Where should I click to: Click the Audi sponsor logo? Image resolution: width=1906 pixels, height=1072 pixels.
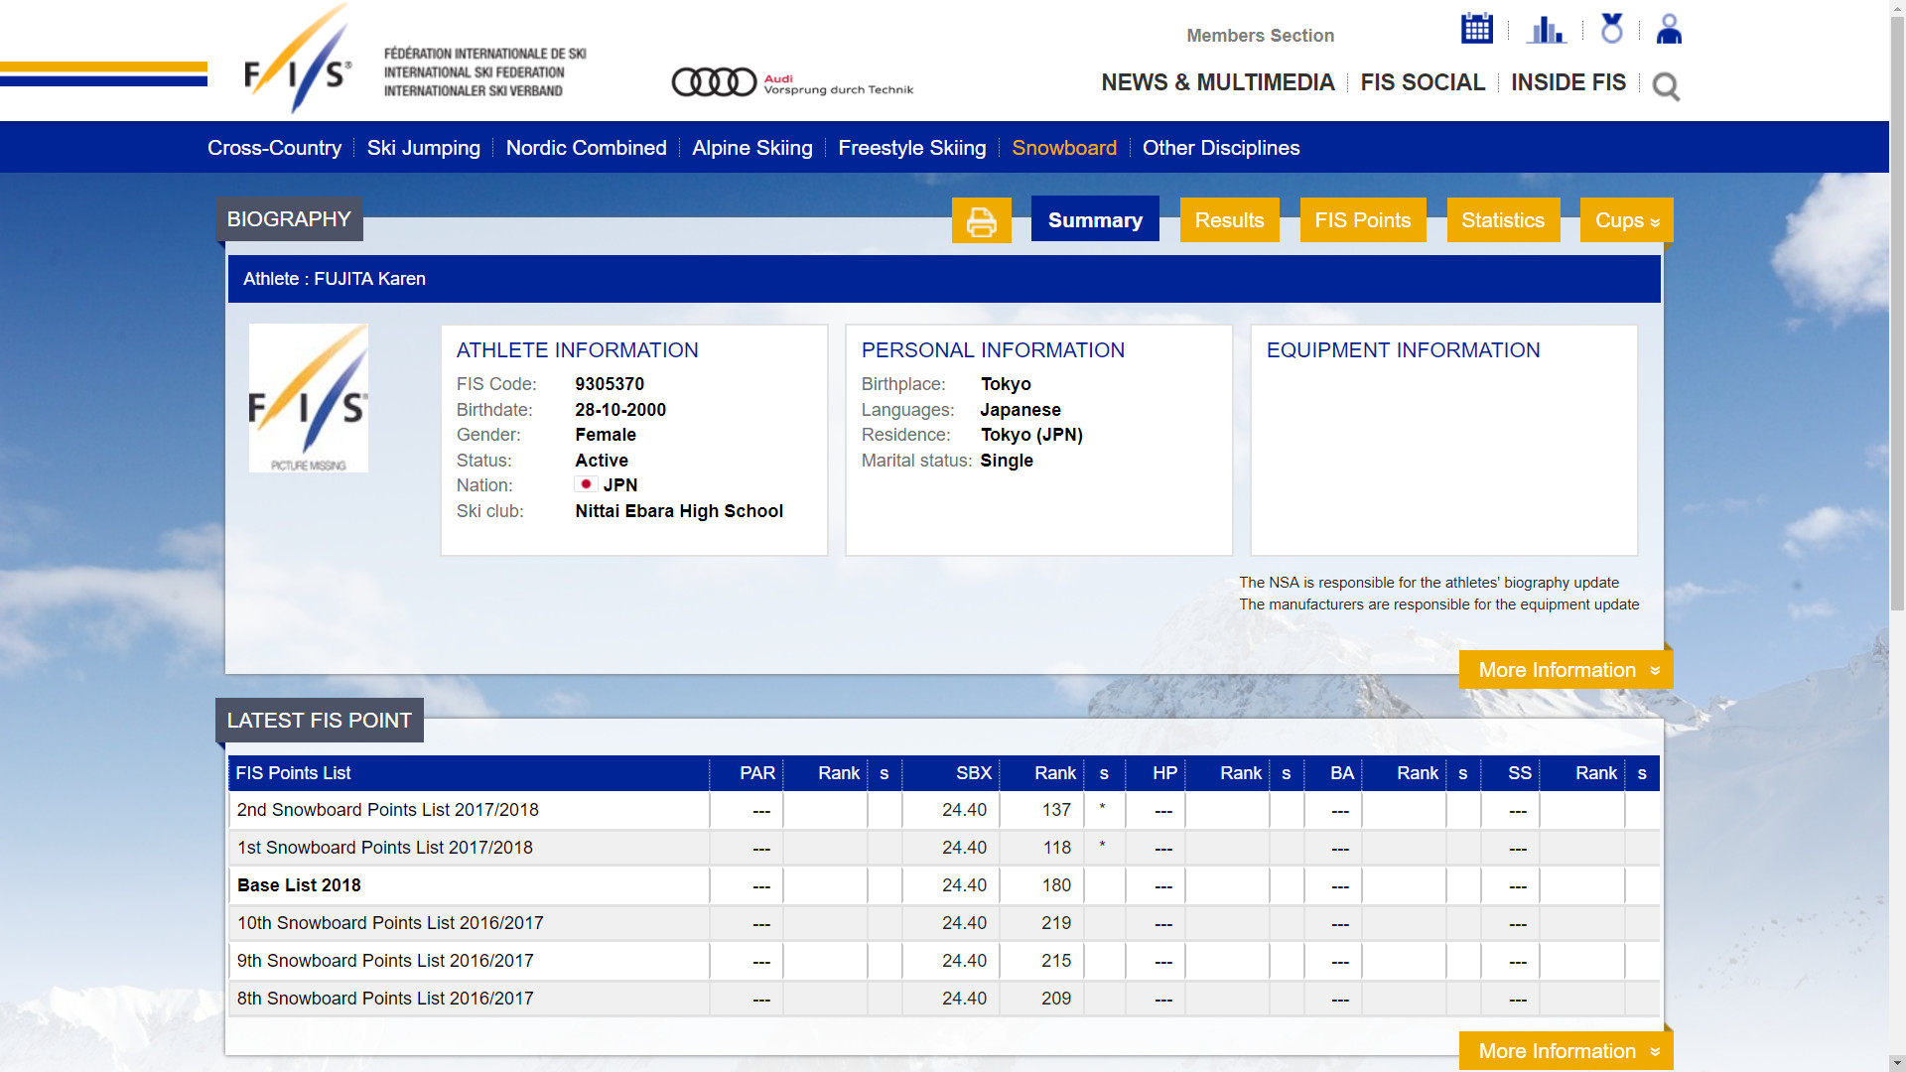(792, 82)
